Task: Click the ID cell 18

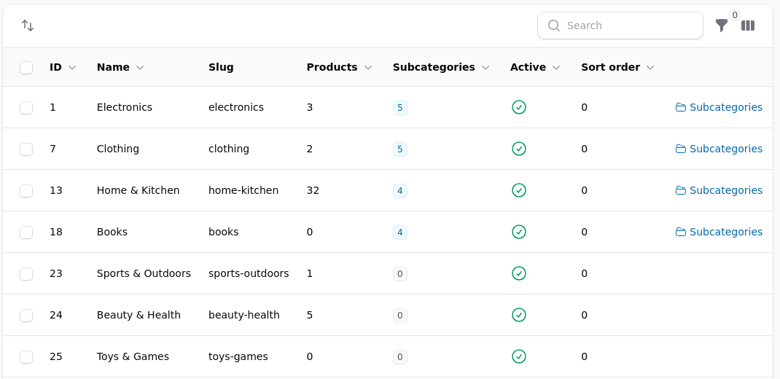Action: point(56,232)
